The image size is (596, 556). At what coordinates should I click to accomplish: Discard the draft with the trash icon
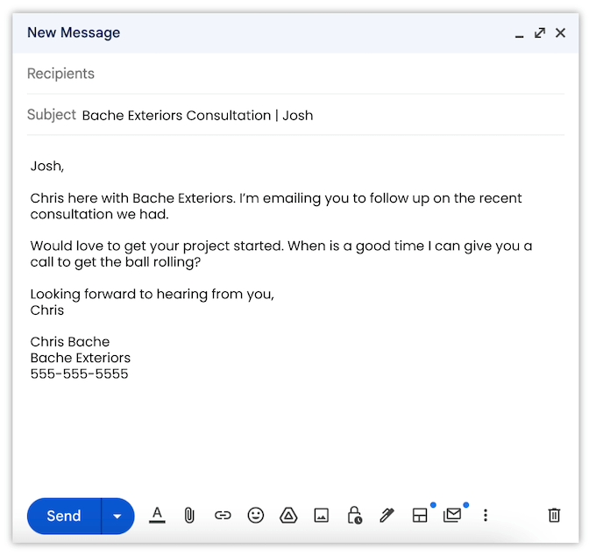point(554,516)
